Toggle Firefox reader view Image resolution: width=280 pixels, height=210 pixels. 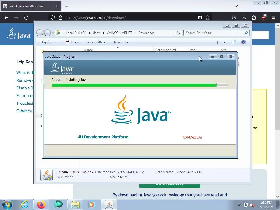pos(200,17)
